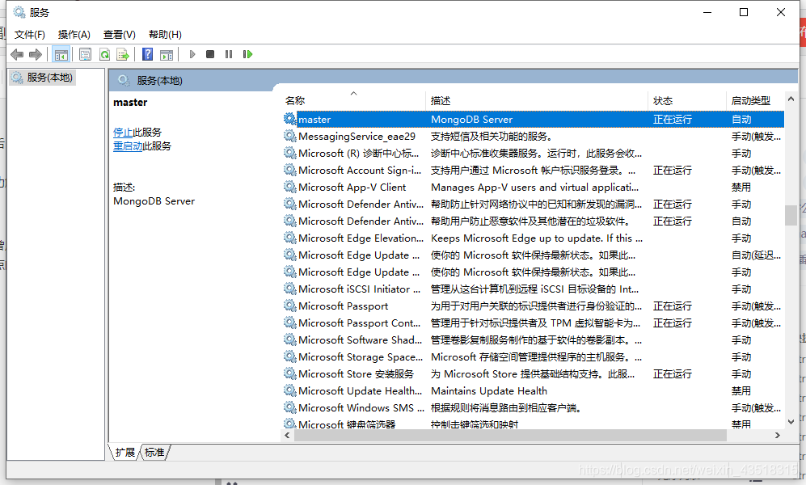This screenshot has height=485, width=806.
Task: Click the Back arrow toolbar icon
Action: coord(16,54)
